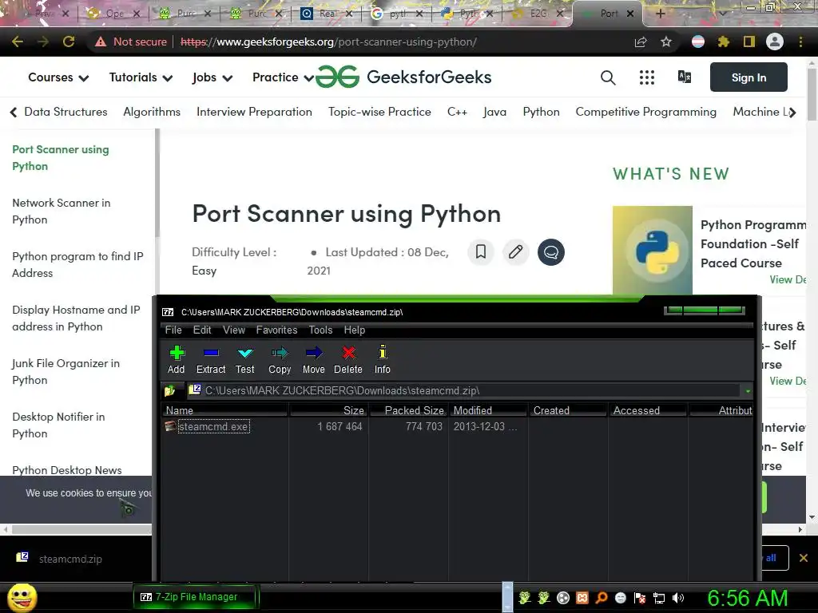This screenshot has height=613, width=818.
Task: Click the Extract icon in 7-Zip
Action: (x=211, y=353)
